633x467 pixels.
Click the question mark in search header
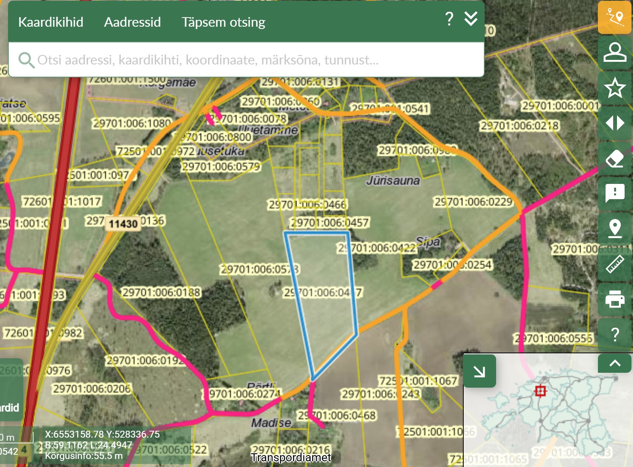click(449, 19)
